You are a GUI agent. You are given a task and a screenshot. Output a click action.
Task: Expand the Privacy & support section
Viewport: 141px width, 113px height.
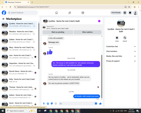tap(121, 61)
